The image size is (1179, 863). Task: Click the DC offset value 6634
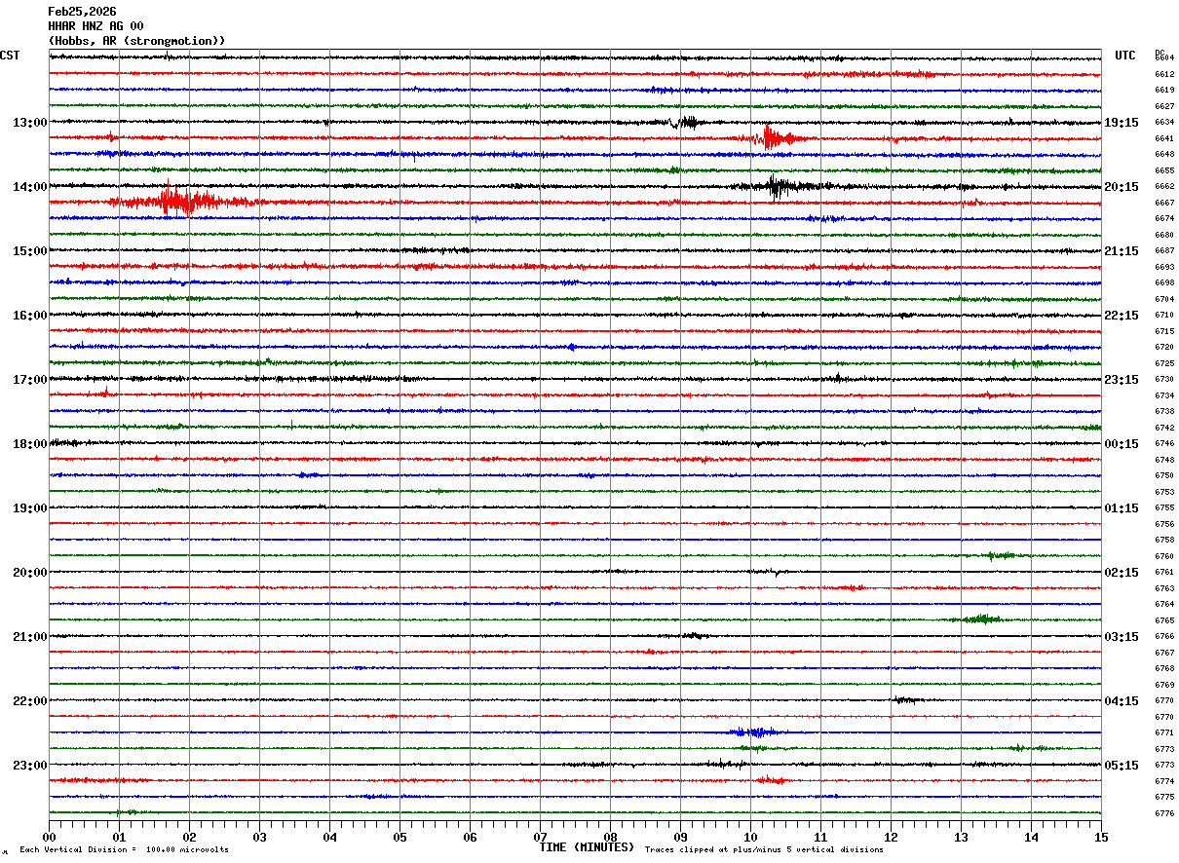pyautogui.click(x=1164, y=123)
